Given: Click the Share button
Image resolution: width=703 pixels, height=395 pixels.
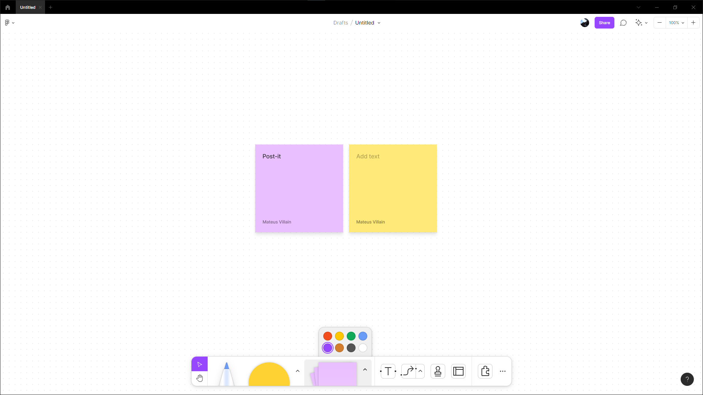Looking at the screenshot, I should tap(605, 23).
